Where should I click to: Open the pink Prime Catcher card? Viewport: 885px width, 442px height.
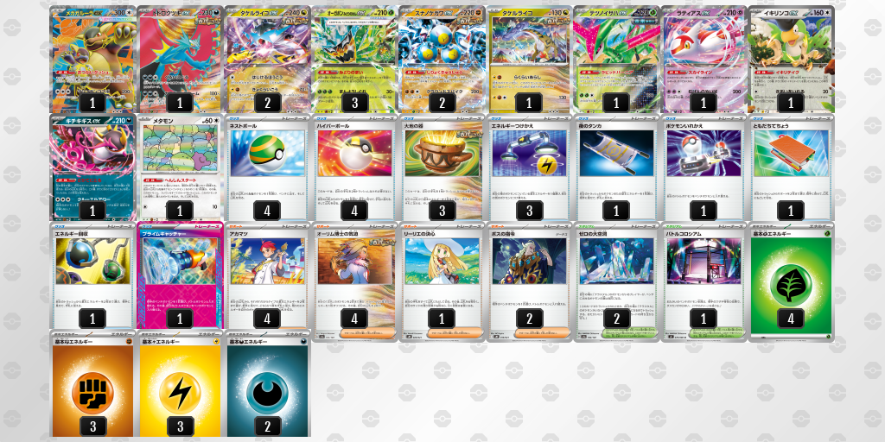(x=180, y=275)
